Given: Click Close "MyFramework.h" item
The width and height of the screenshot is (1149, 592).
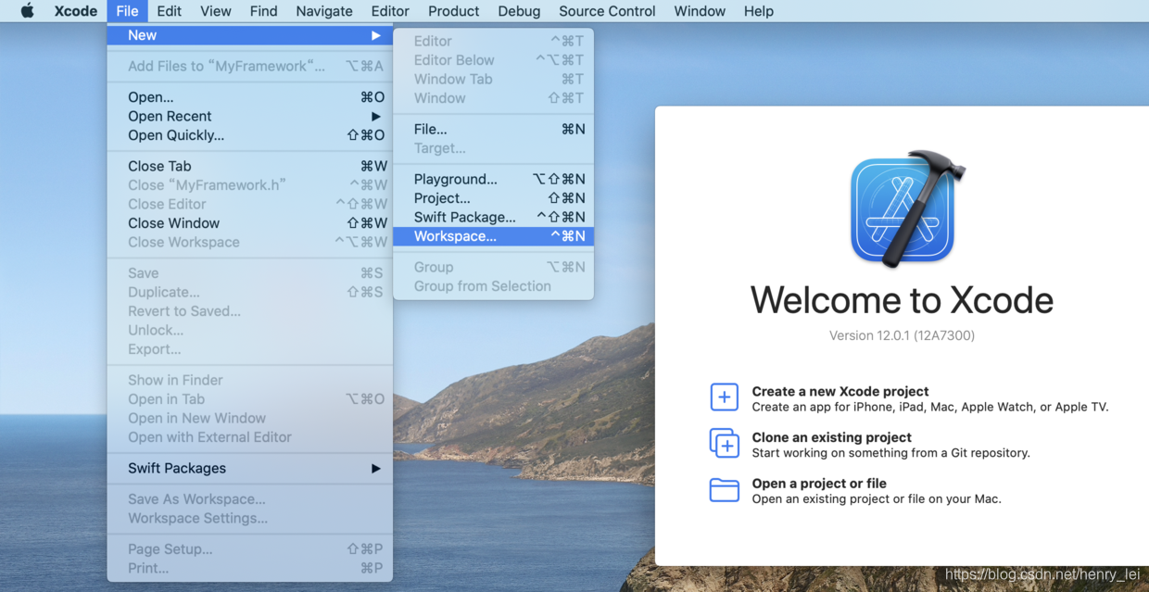Looking at the screenshot, I should [249, 185].
